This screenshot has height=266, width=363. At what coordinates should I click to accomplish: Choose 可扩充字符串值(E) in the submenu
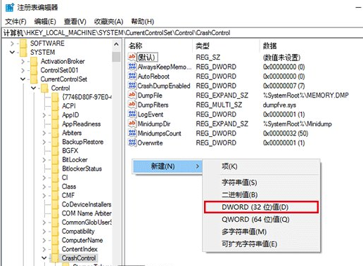(x=261, y=244)
